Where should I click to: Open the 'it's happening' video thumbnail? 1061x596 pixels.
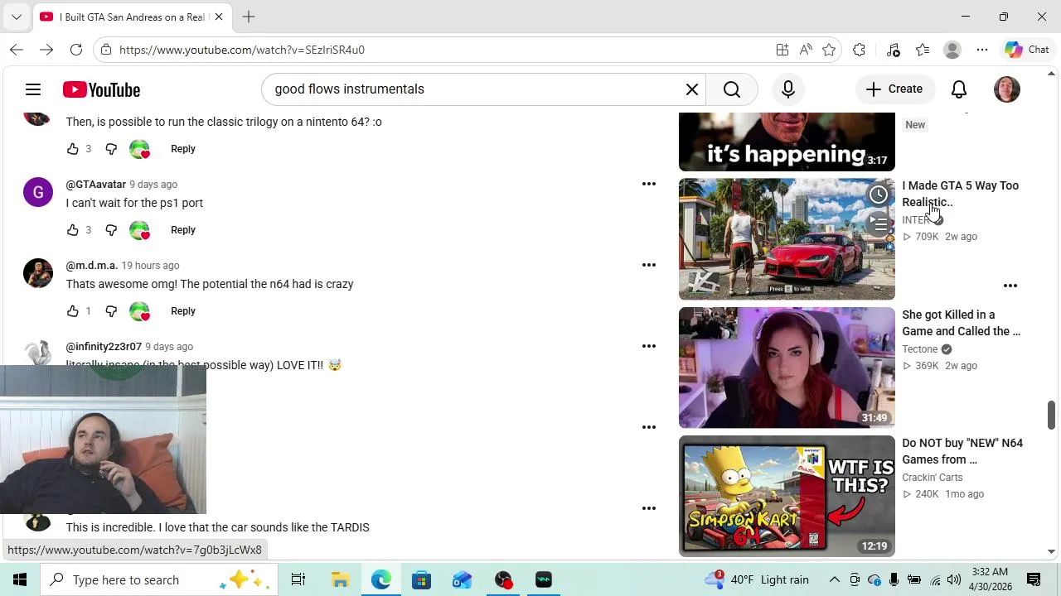[x=787, y=142]
